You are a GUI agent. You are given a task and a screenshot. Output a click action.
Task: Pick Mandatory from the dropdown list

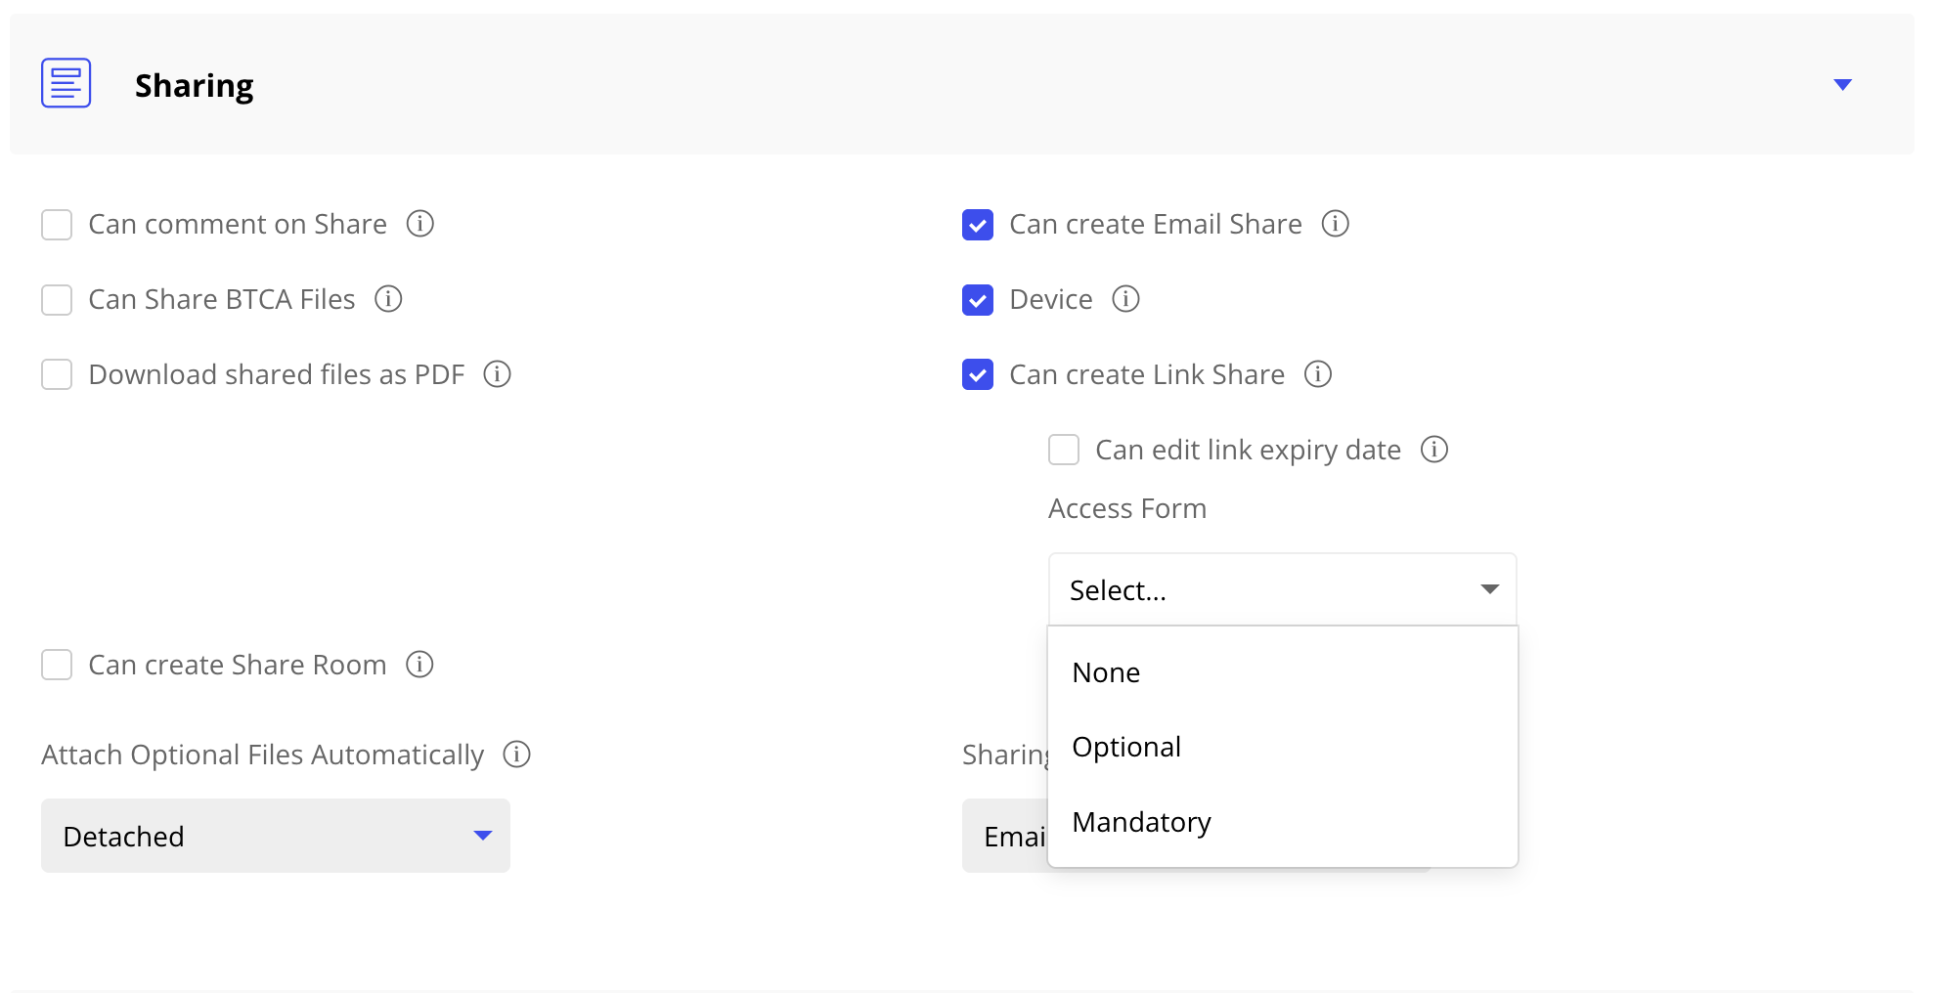coord(1141,822)
